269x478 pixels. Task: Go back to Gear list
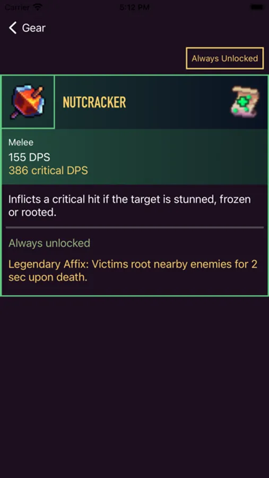click(x=27, y=28)
